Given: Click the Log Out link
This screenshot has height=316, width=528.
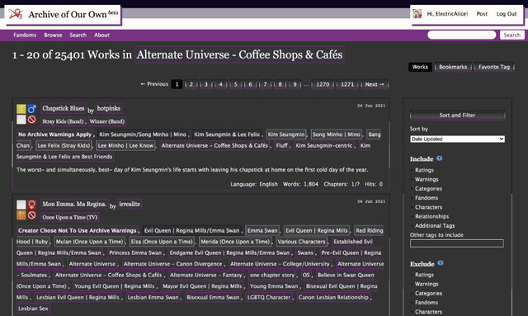Looking at the screenshot, I should [x=506, y=14].
